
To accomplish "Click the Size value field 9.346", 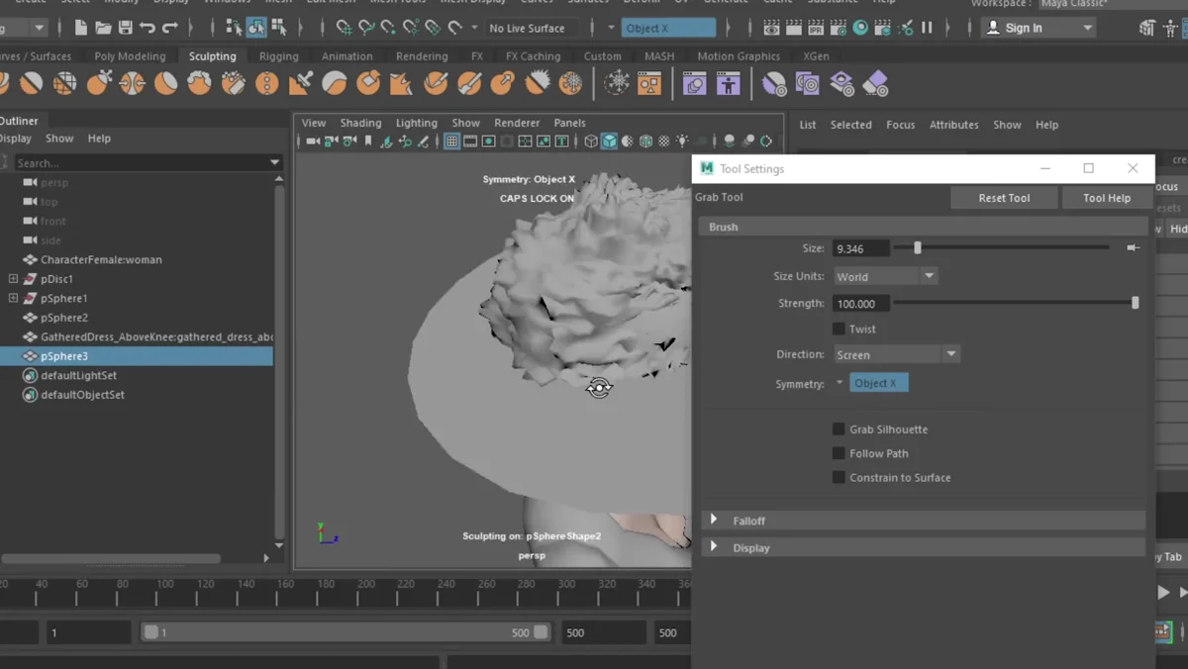I will tap(860, 248).
